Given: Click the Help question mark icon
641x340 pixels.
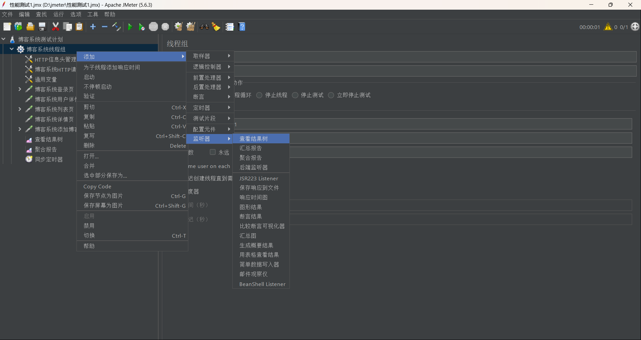Looking at the screenshot, I should click(x=242, y=27).
